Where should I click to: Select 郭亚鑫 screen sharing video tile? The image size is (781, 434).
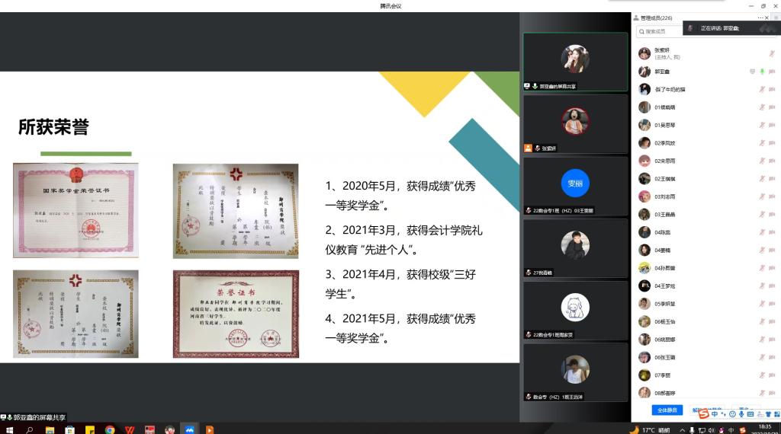pyautogui.click(x=575, y=62)
